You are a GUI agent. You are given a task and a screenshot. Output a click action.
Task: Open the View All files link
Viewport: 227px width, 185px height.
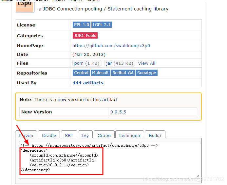click(x=146, y=63)
